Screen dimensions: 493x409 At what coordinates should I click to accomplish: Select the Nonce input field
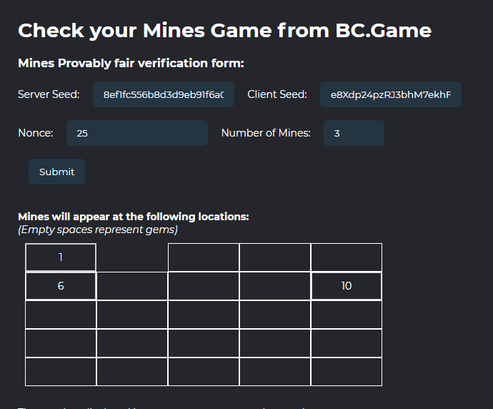[x=137, y=133]
